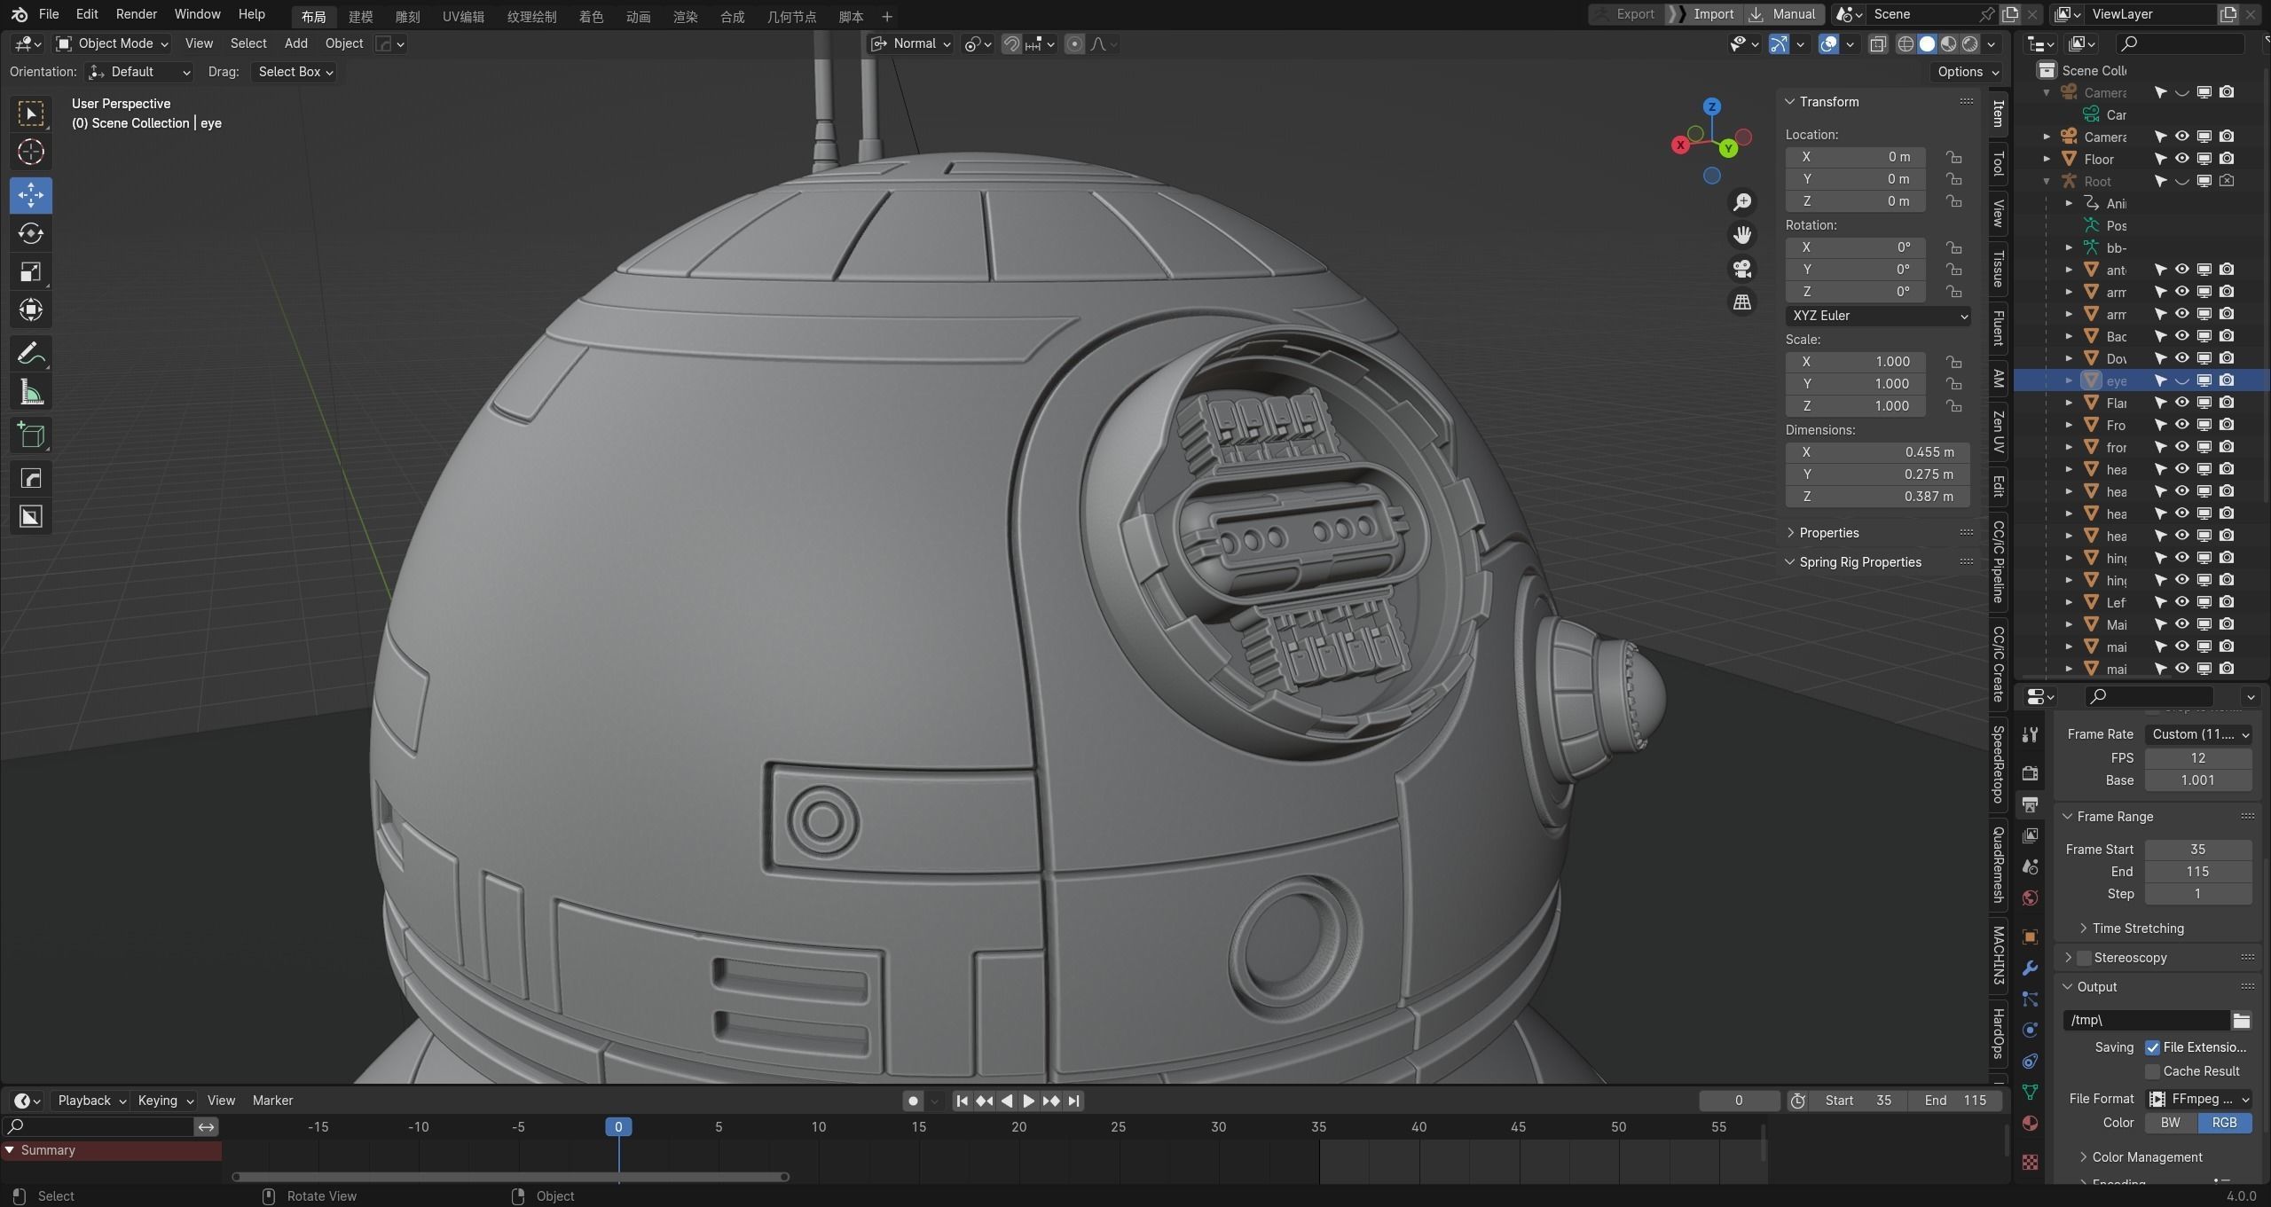The width and height of the screenshot is (2271, 1207).
Task: Click the Zoom magnifier viewport icon
Action: [x=1742, y=202]
